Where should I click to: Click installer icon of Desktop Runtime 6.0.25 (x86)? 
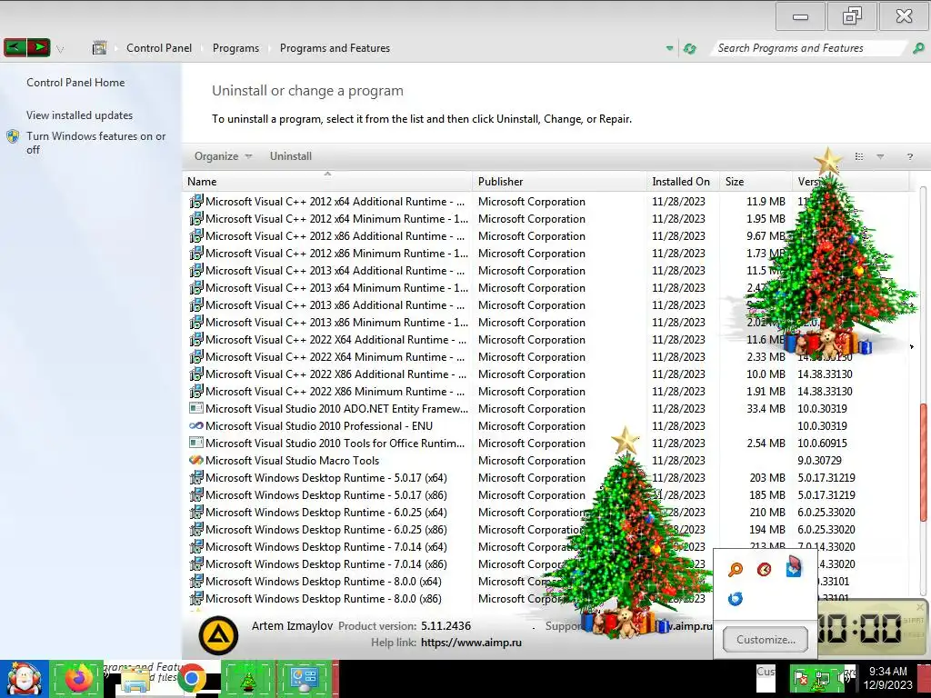(196, 529)
